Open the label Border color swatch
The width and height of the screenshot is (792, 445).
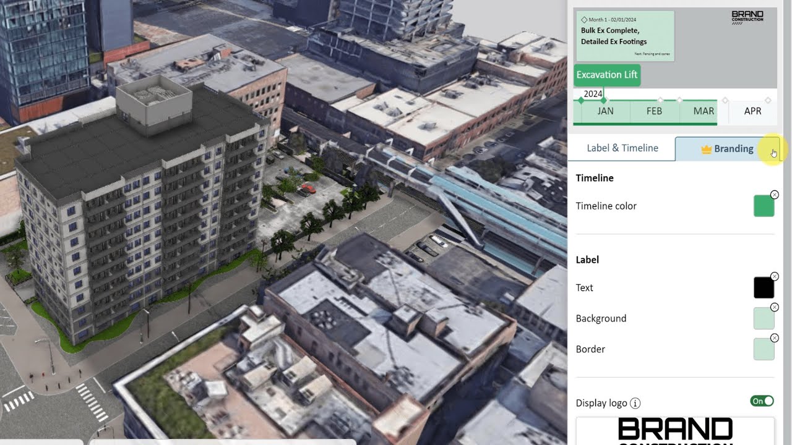(764, 349)
